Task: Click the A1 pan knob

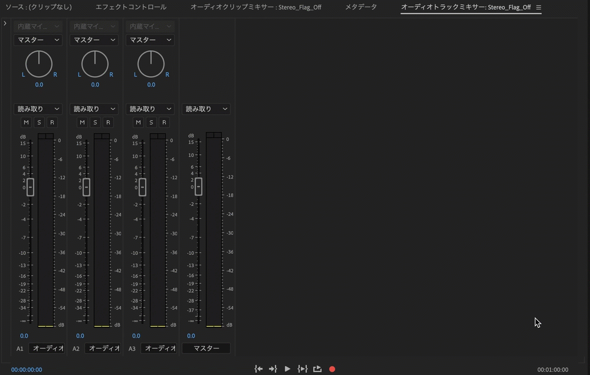Action: pos(39,64)
